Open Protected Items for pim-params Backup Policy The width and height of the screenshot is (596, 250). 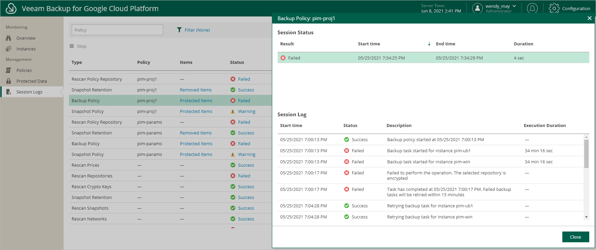tap(196, 143)
